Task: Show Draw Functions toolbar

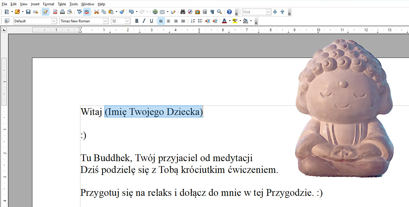Action: click(173, 12)
